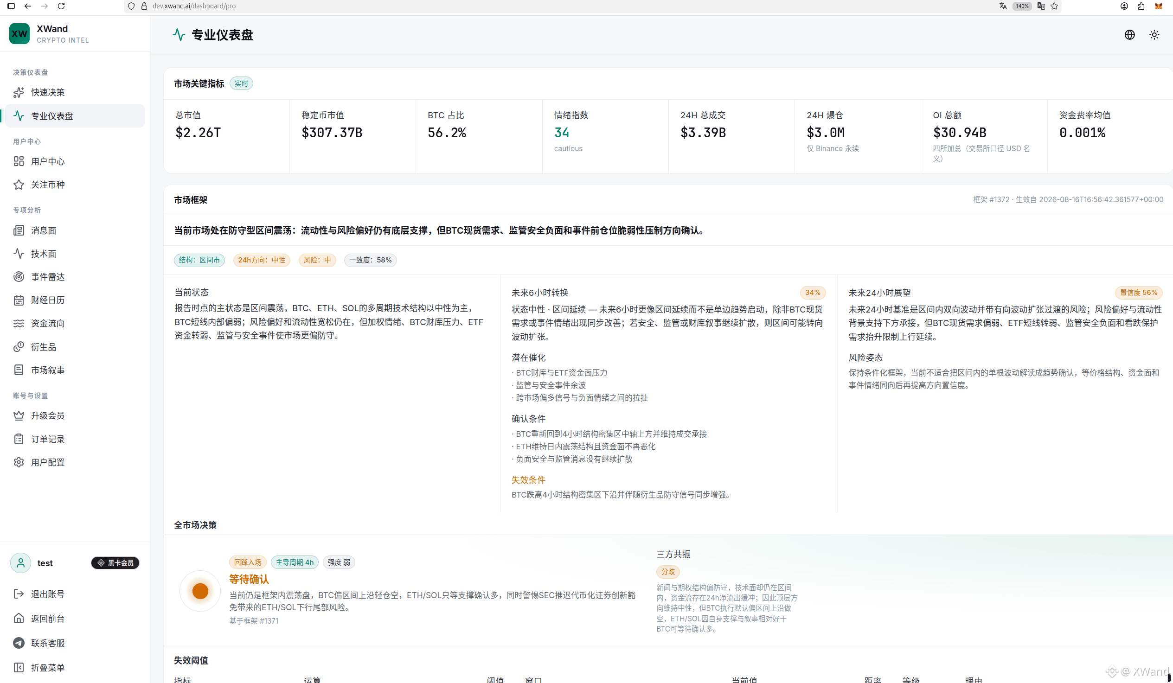This screenshot has height=683, width=1173.
Task: Click the 返回前台 home icon
Action: tap(19, 619)
